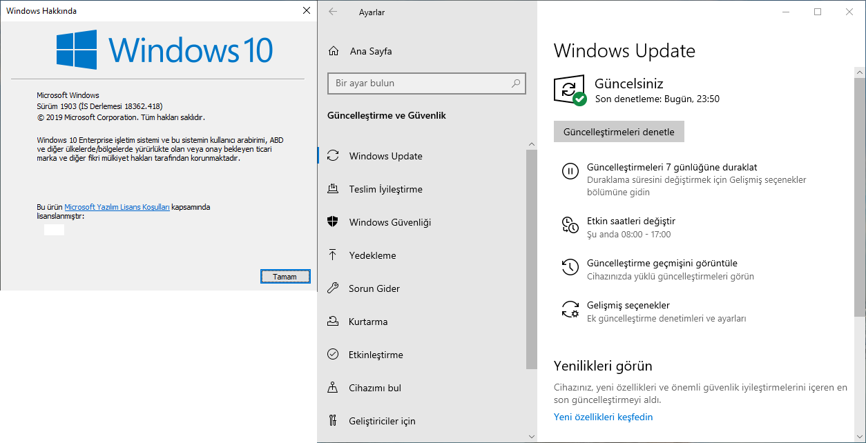
Task: Open Windows Update sidebar entry
Action: 422,156
